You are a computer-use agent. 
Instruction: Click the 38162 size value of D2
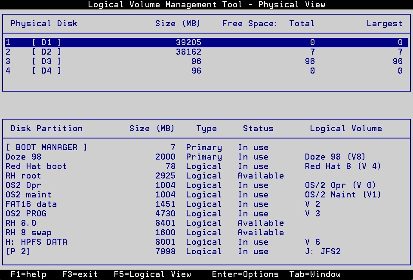coord(188,52)
